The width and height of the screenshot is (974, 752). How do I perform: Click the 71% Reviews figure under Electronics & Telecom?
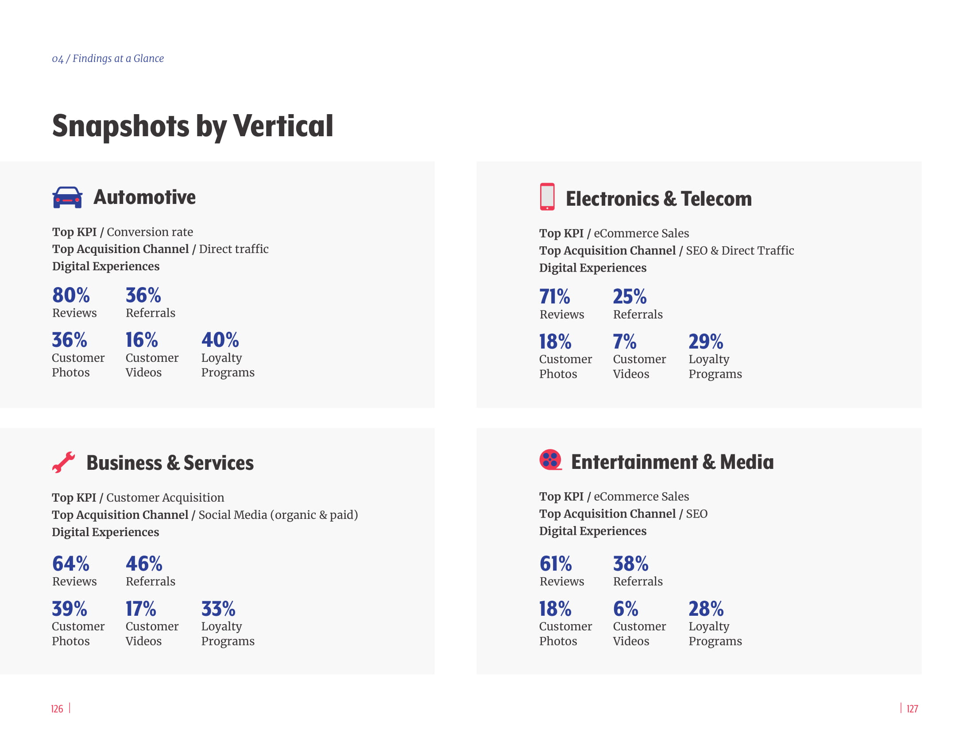click(x=554, y=297)
